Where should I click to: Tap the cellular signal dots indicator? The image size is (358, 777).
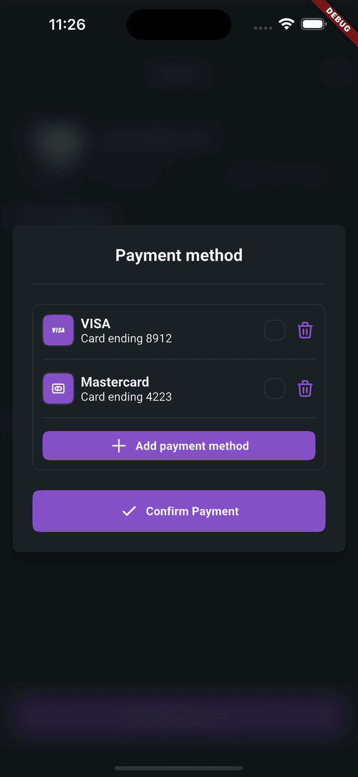tap(263, 28)
